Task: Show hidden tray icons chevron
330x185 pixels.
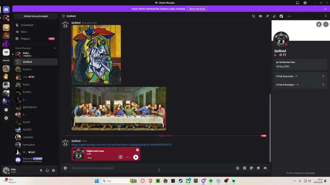Action: [x=294, y=181]
